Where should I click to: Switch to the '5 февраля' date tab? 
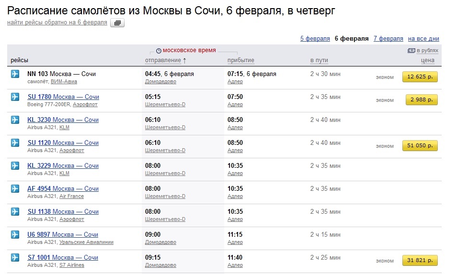tap(315, 39)
